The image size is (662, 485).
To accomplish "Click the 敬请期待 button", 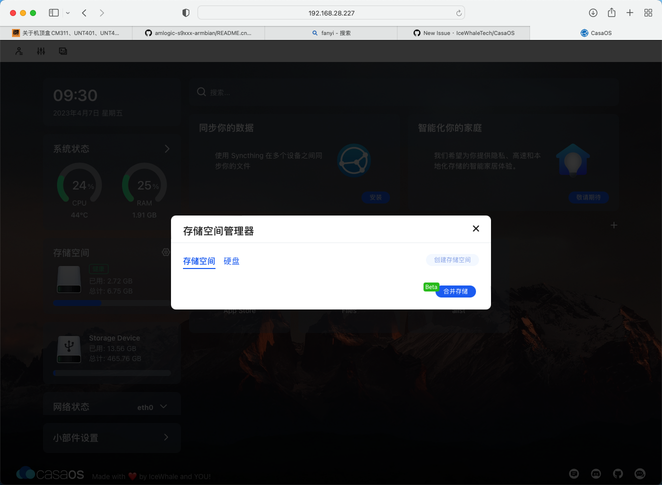I will click(588, 197).
